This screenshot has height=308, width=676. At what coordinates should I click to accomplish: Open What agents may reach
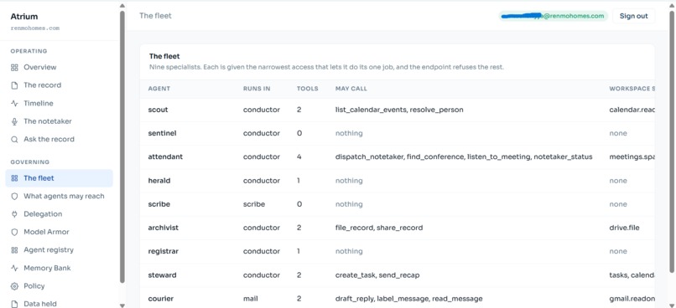point(64,196)
